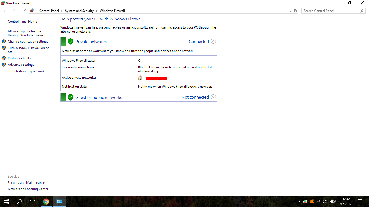Open Wi-Fi network tray icon
Viewport: 369px width, 207px height.
click(x=318, y=202)
